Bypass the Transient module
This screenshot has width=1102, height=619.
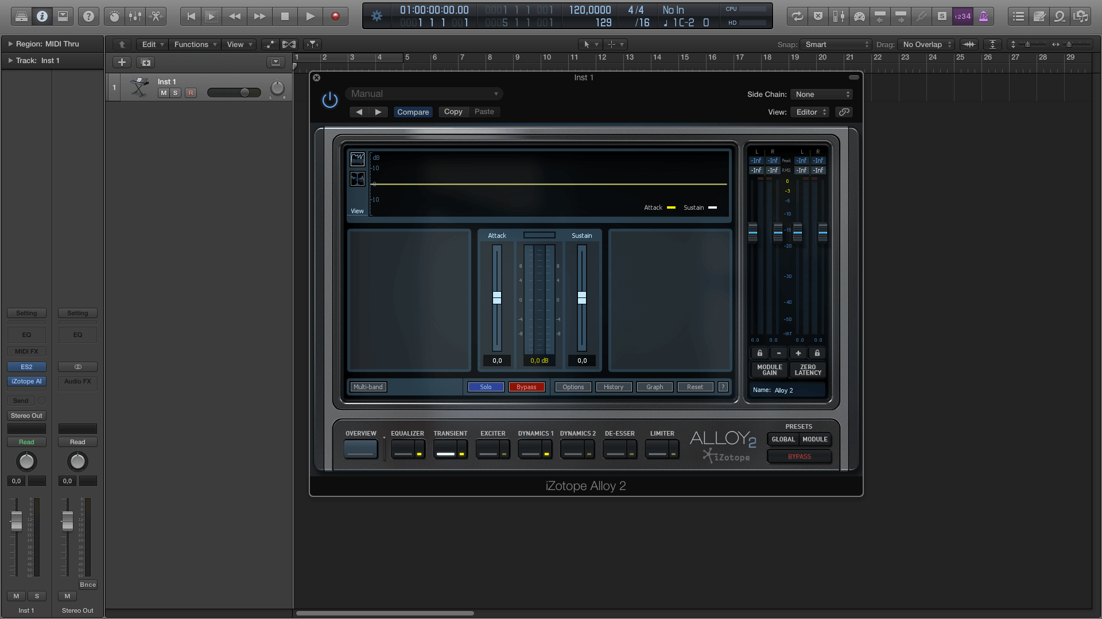point(526,387)
